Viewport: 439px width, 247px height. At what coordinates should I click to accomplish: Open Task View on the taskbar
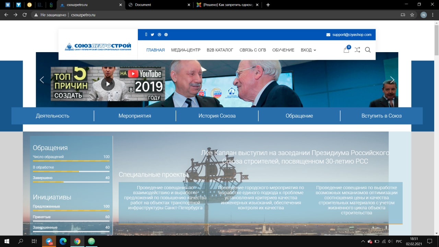point(34,241)
